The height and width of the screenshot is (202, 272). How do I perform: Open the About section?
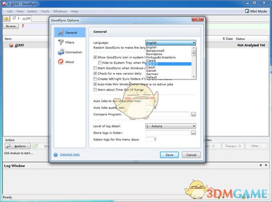(70, 62)
